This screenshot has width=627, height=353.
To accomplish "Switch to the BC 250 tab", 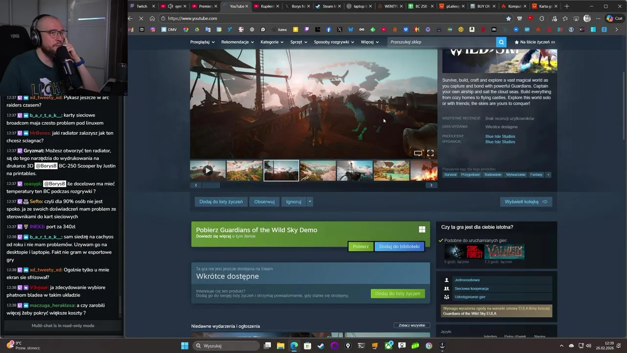I will tap(421, 6).
